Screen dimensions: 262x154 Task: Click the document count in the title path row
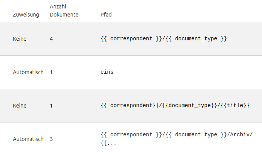point(51,106)
